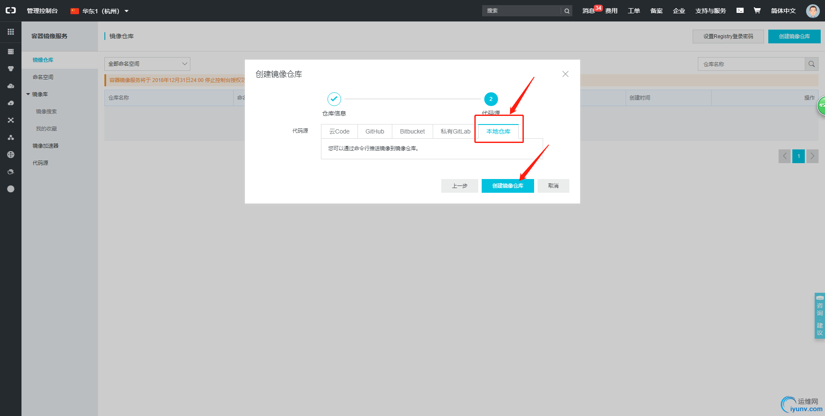The width and height of the screenshot is (825, 416).
Task: Collapse the 镜像库 tree section
Action: pyautogui.click(x=28, y=94)
